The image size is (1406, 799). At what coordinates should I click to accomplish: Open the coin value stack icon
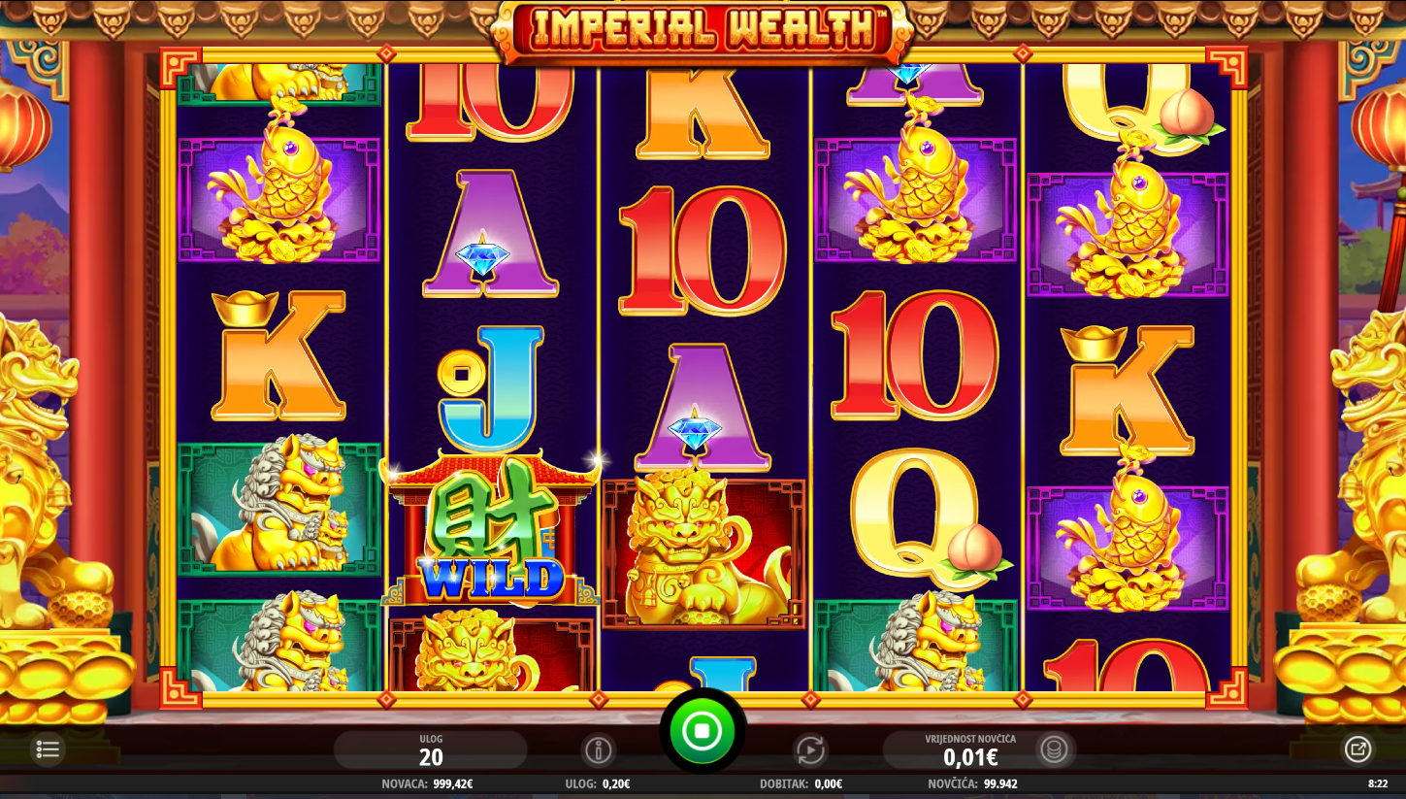tap(1054, 749)
